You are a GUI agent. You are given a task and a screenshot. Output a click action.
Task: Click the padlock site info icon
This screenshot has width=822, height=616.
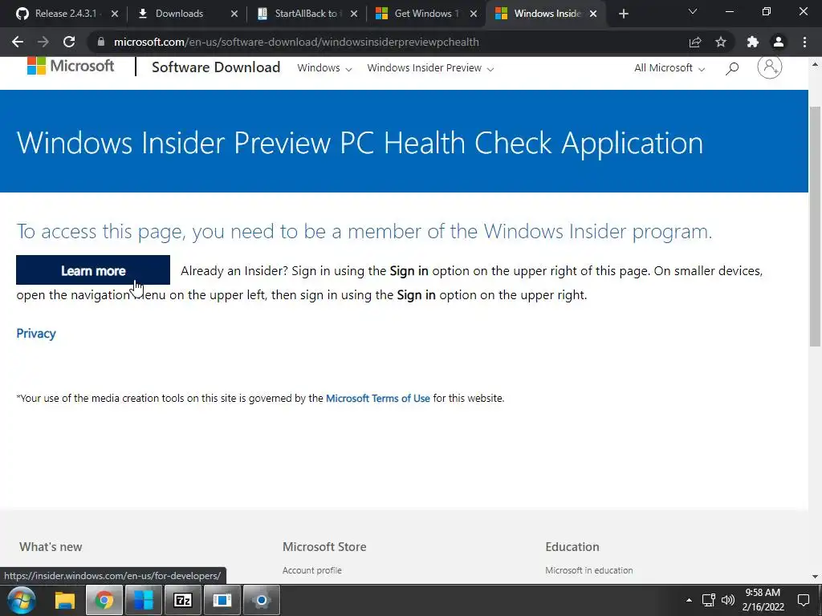tap(101, 42)
